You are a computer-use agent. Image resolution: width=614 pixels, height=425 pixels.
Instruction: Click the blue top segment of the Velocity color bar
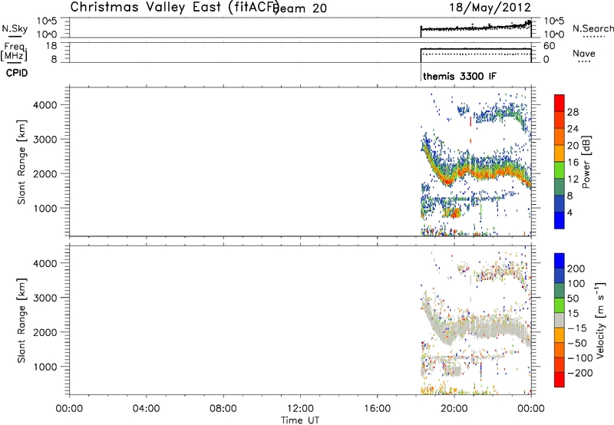click(560, 261)
